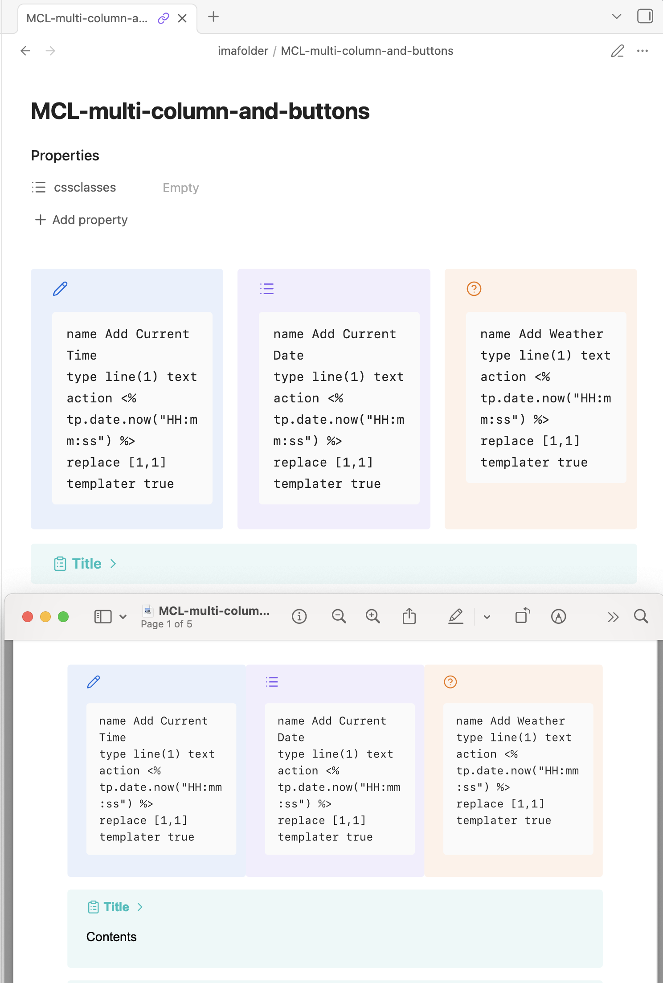Zoom out in the Preview toolbar
Image resolution: width=663 pixels, height=983 pixels.
[x=339, y=617]
